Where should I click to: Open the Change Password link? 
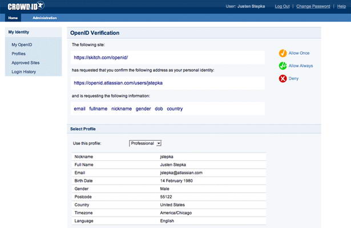pos(313,6)
